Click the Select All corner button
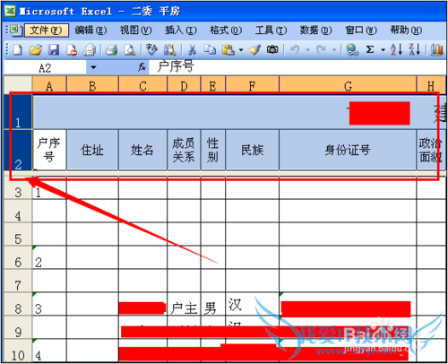 pyautogui.click(x=18, y=85)
